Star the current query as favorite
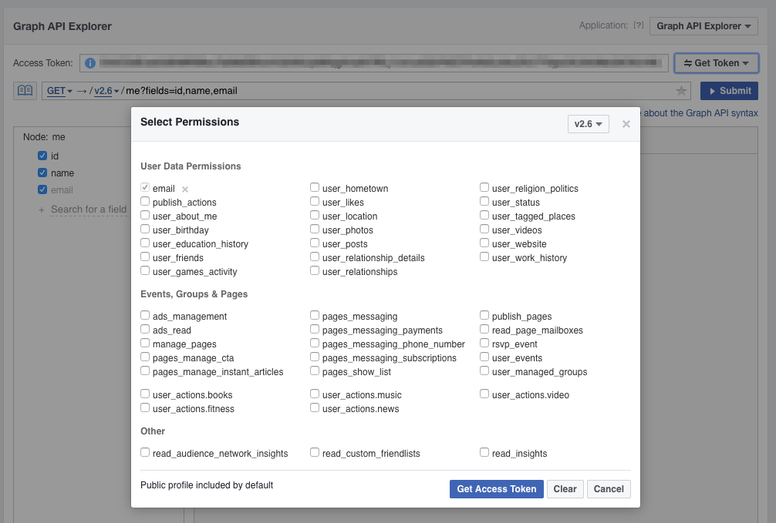776x523 pixels. (681, 91)
